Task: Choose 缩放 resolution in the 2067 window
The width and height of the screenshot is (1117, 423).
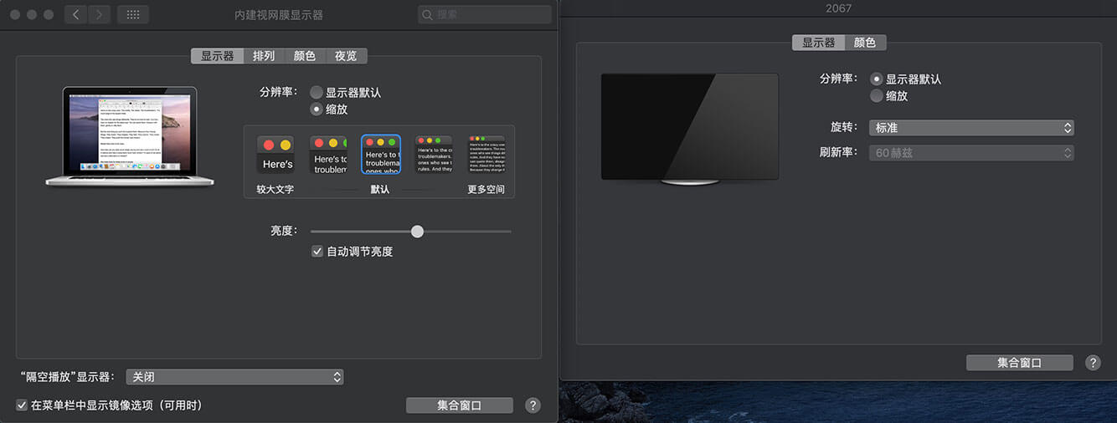Action: coord(877,95)
